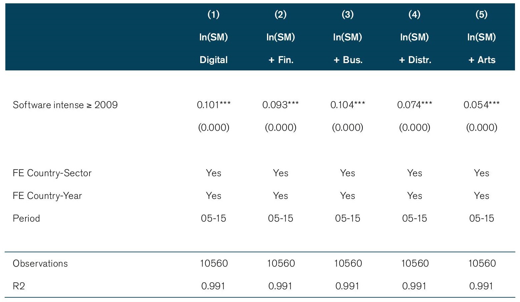Select the 0.104*** coefficient in column 3

click(347, 105)
